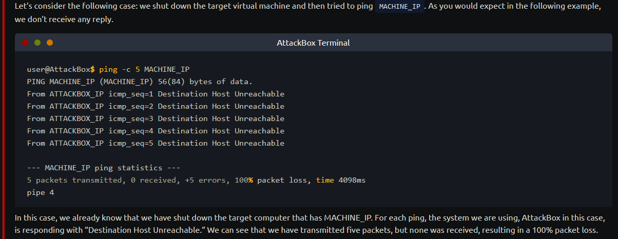Click the icmp_seq=5 Destination Host Unreachable line
The width and height of the screenshot is (618, 239).
pyautogui.click(x=156, y=143)
